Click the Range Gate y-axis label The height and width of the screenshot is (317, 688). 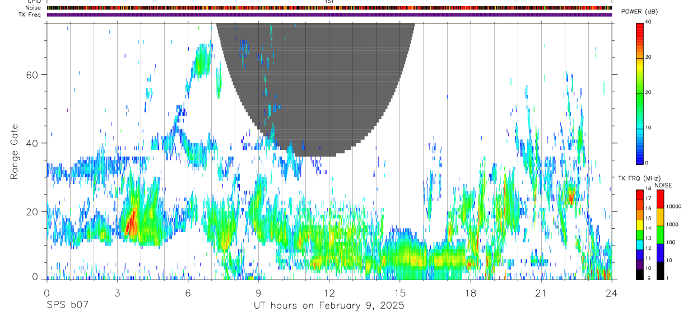click(x=15, y=151)
